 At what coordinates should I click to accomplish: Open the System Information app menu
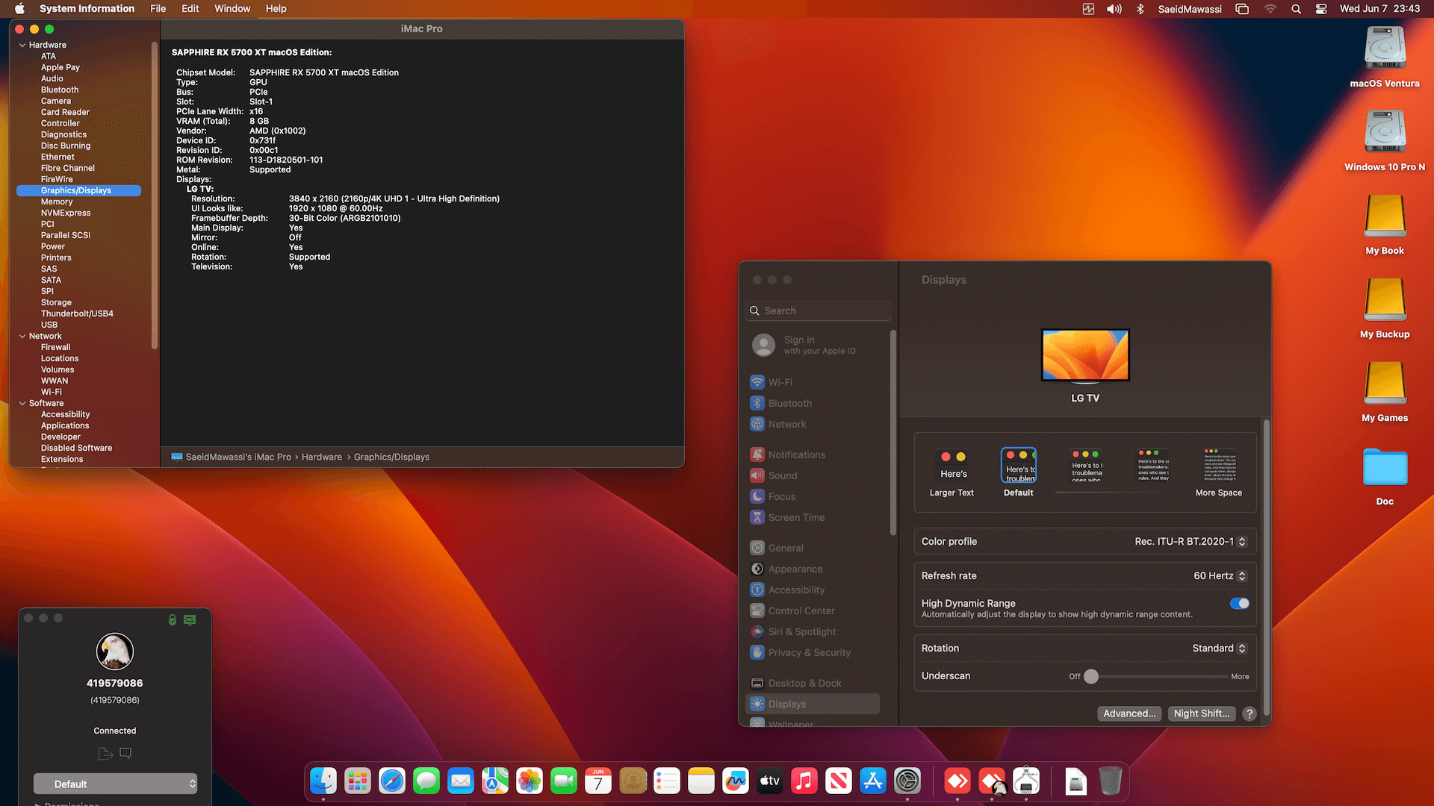87,9
